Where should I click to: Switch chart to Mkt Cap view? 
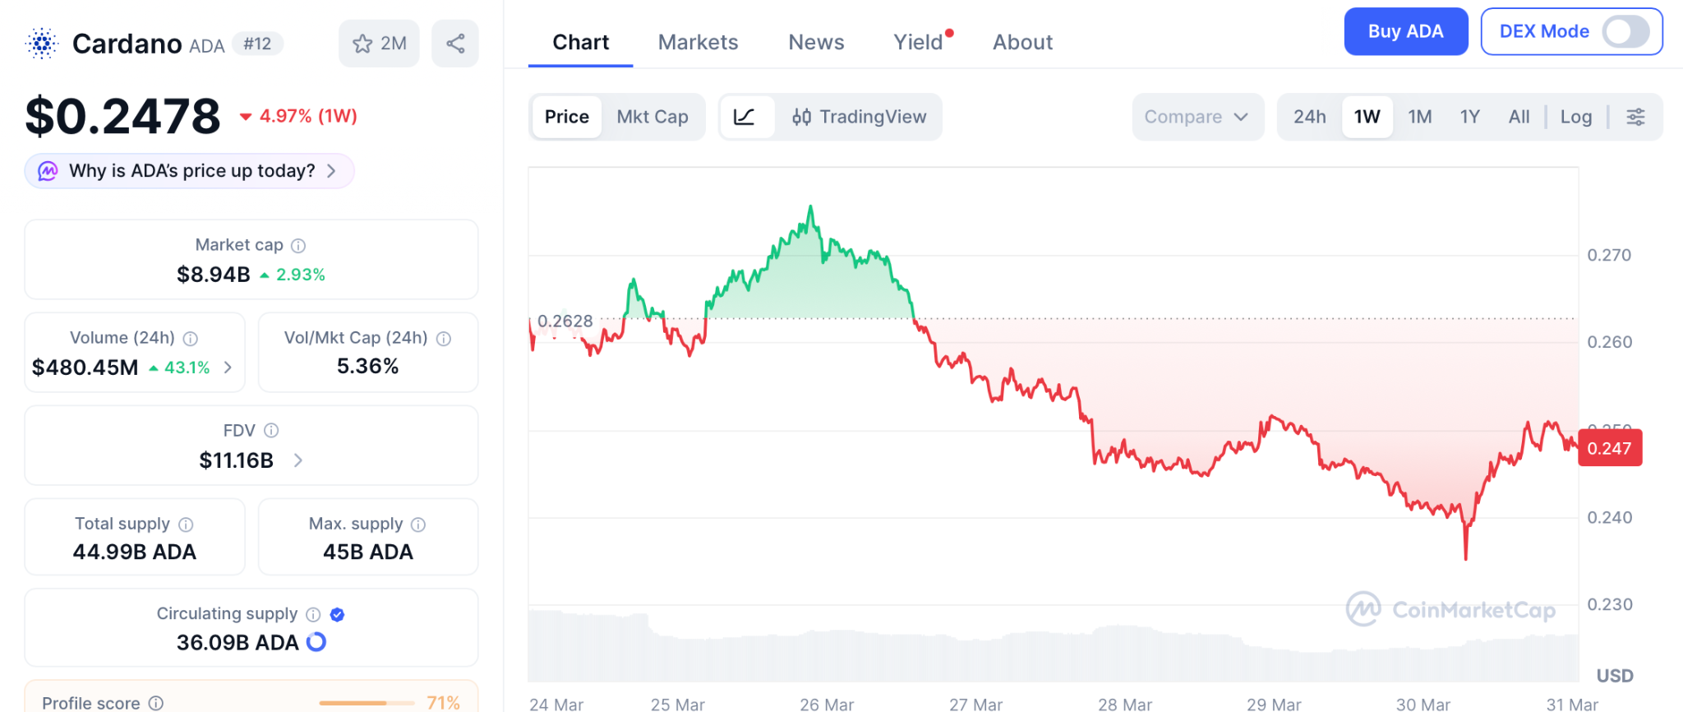tap(652, 117)
